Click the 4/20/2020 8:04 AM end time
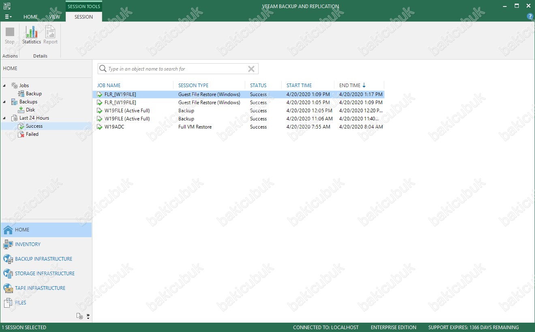The width and height of the screenshot is (535, 332). [x=361, y=127]
